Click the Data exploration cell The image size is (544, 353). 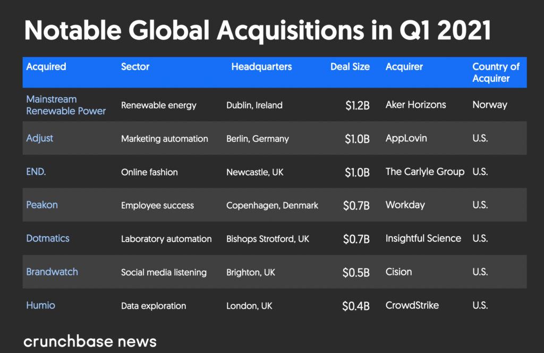tap(154, 306)
